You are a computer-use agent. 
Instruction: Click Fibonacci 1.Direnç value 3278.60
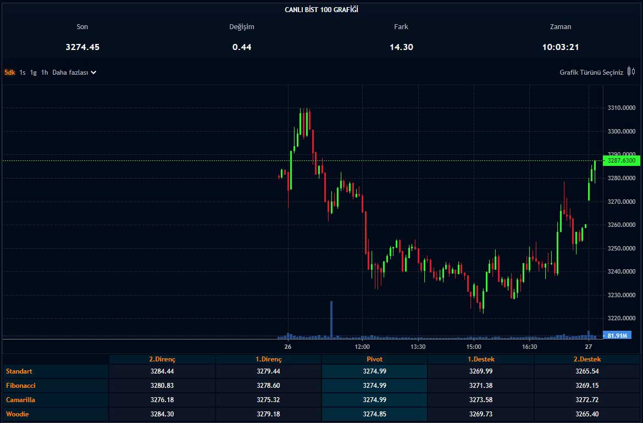click(268, 386)
